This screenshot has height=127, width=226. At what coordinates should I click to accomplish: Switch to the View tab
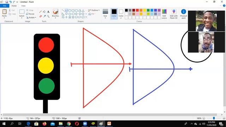tap(23, 6)
